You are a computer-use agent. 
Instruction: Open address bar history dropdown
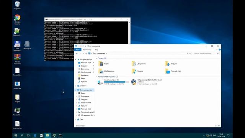[187, 54]
